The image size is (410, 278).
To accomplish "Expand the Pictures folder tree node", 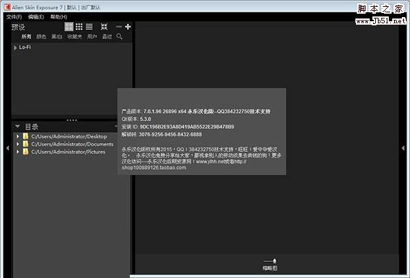I will tap(18, 152).
